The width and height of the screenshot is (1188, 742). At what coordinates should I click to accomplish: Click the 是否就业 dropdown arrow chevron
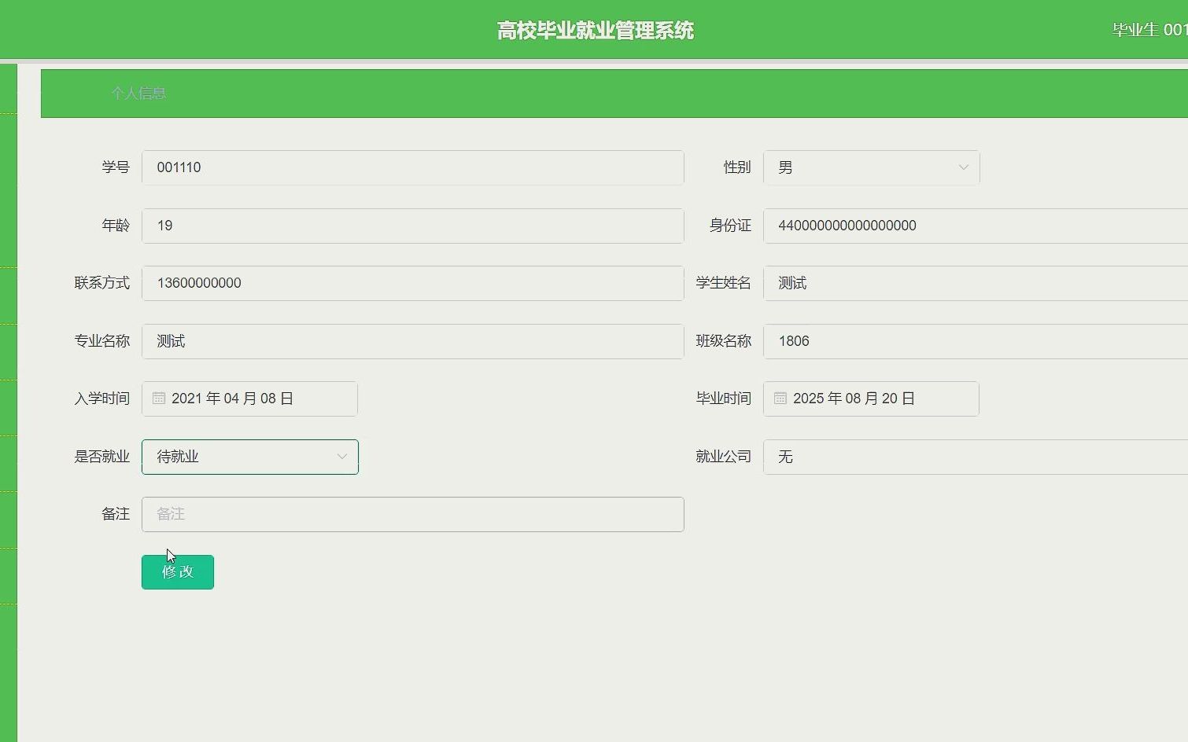[341, 457]
